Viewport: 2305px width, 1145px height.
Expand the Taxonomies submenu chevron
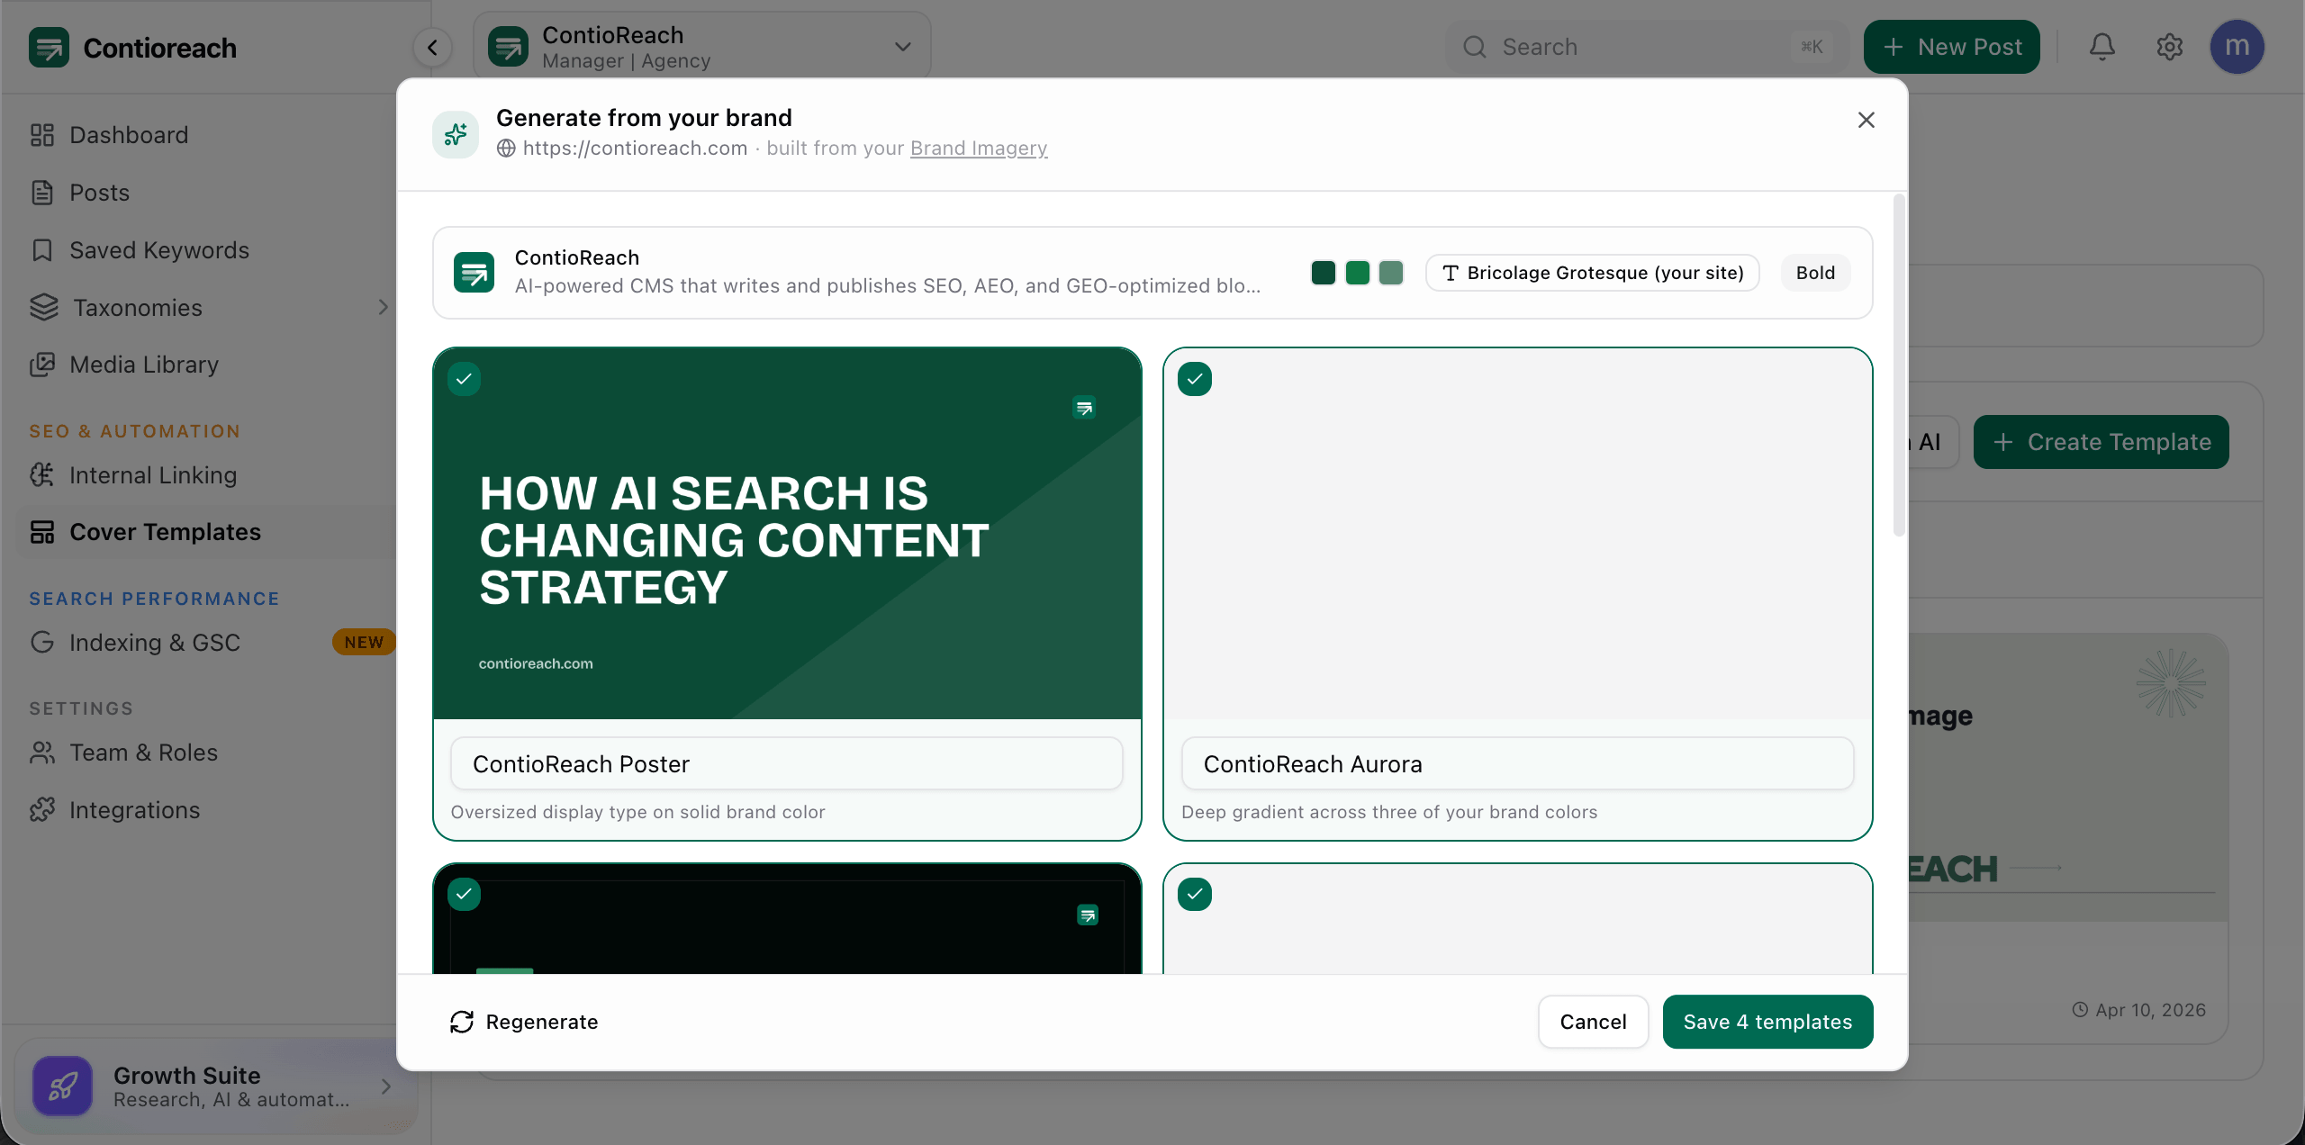tap(384, 308)
